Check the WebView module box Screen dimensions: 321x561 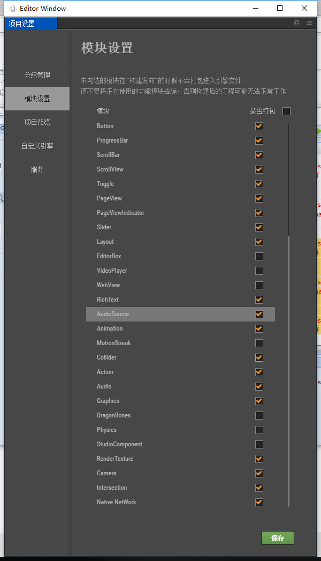(259, 285)
